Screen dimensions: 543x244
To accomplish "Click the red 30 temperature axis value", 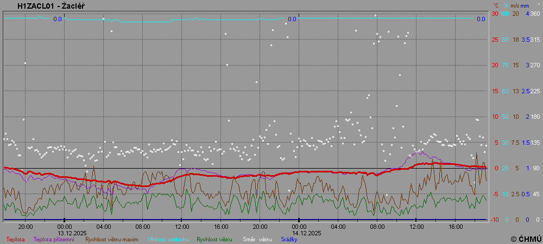I will click(495, 14).
